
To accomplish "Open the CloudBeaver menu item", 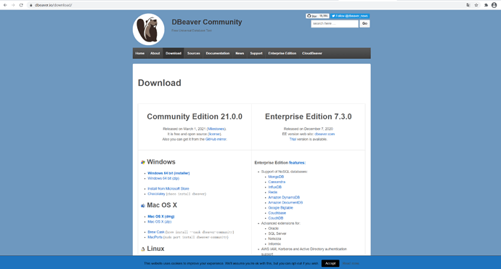I will click(312, 53).
